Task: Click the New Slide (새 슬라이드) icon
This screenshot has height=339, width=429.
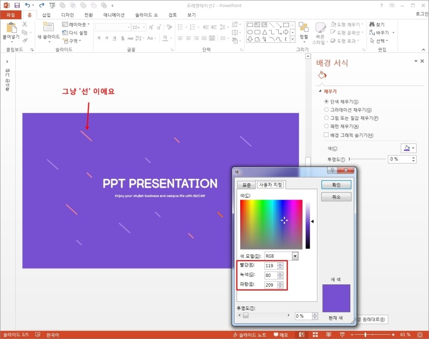Action: tap(48, 28)
